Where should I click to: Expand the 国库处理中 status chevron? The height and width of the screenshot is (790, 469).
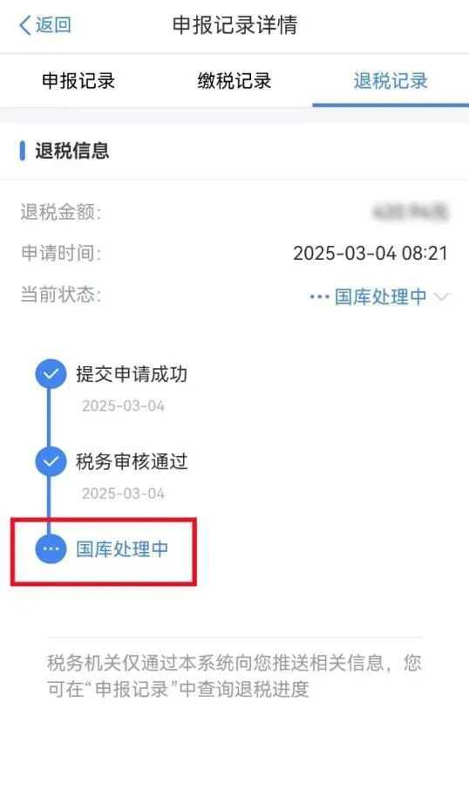(441, 296)
